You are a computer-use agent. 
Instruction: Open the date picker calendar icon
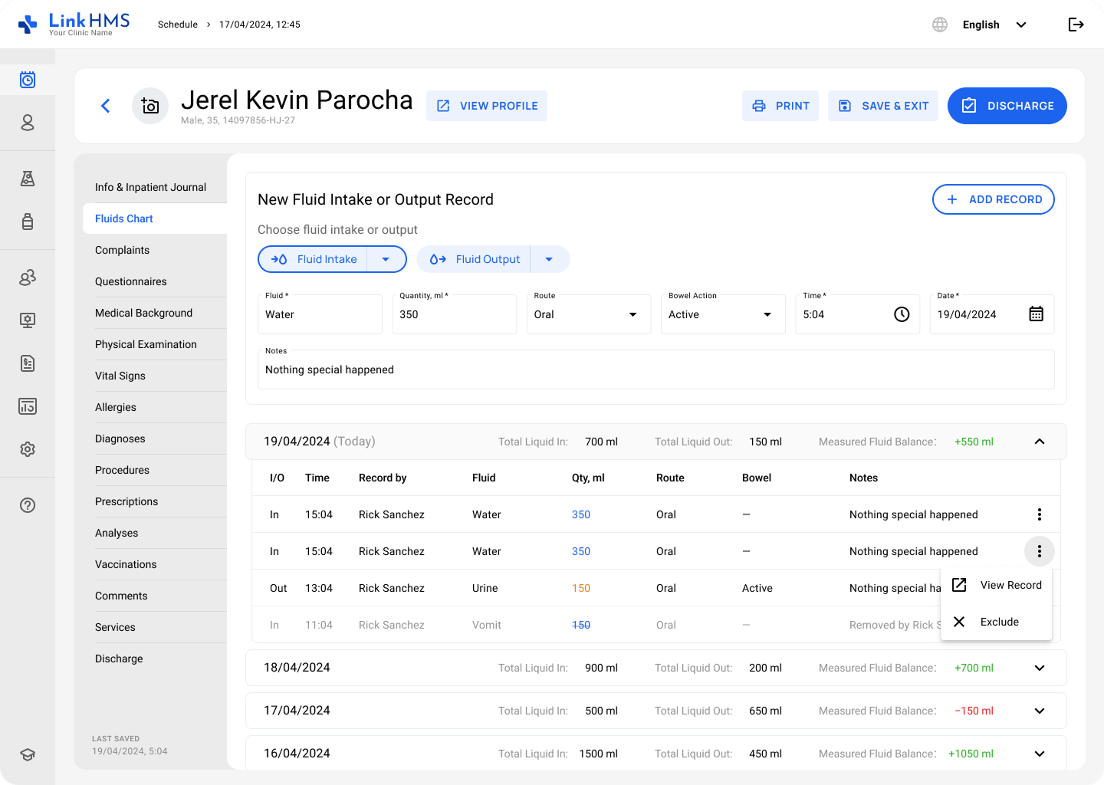click(x=1036, y=314)
